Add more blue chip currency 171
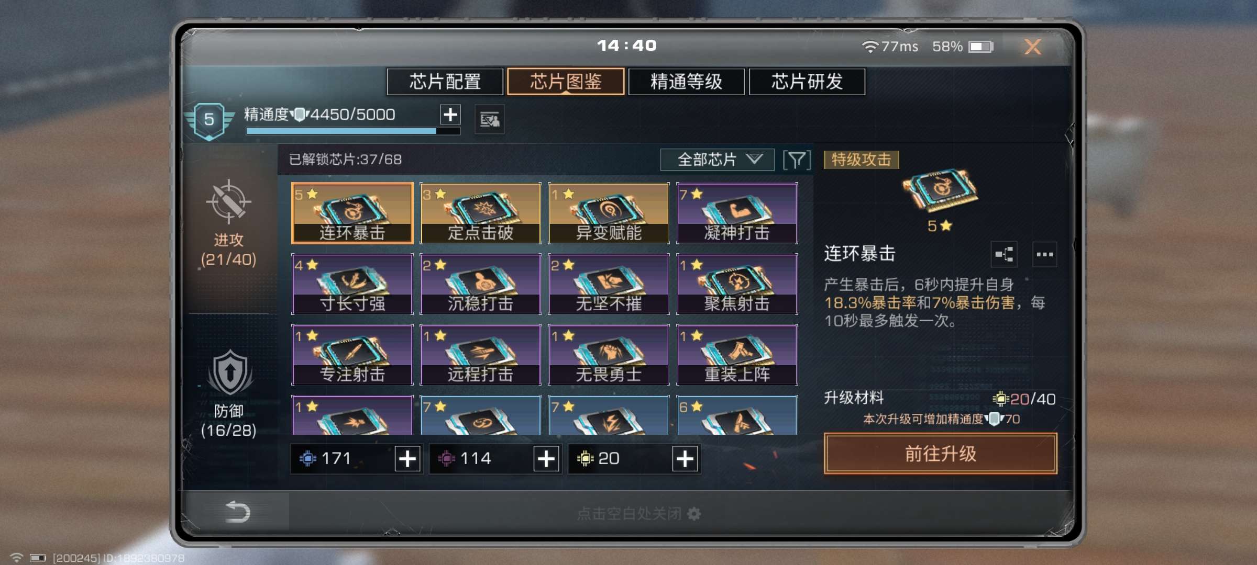Viewport: 1257px width, 565px height. pyautogui.click(x=407, y=459)
